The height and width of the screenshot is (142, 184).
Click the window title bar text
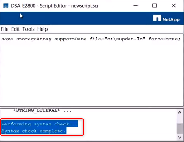pyautogui.click(x=55, y=6)
